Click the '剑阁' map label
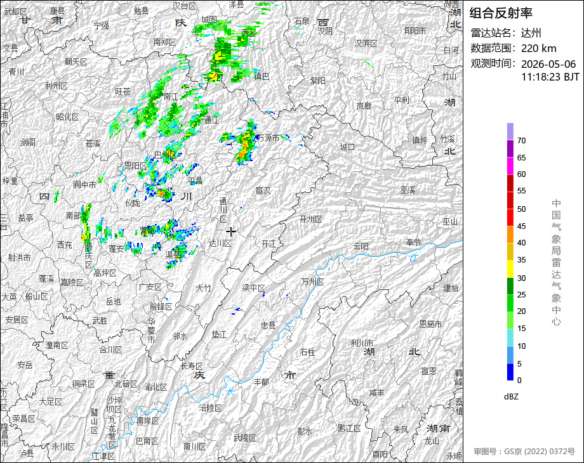584x463 pixels. pyautogui.click(x=27, y=142)
